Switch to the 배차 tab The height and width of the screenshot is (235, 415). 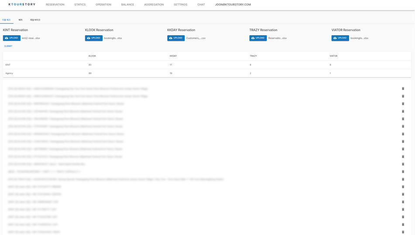pyautogui.click(x=21, y=20)
